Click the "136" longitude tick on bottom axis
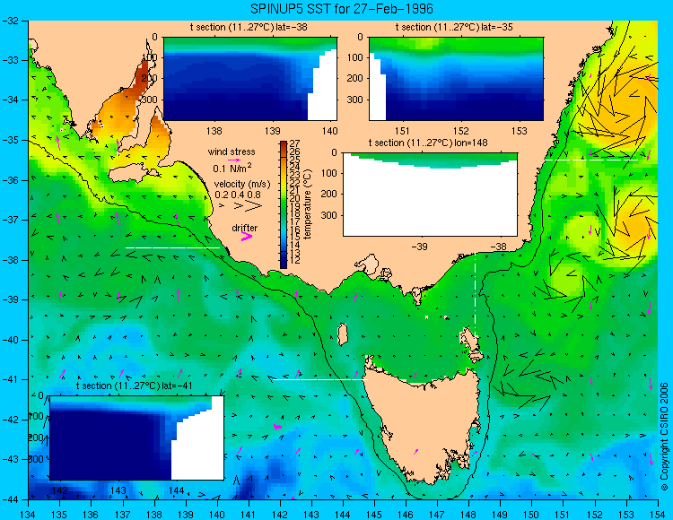The height and width of the screenshot is (520, 673). click(91, 515)
